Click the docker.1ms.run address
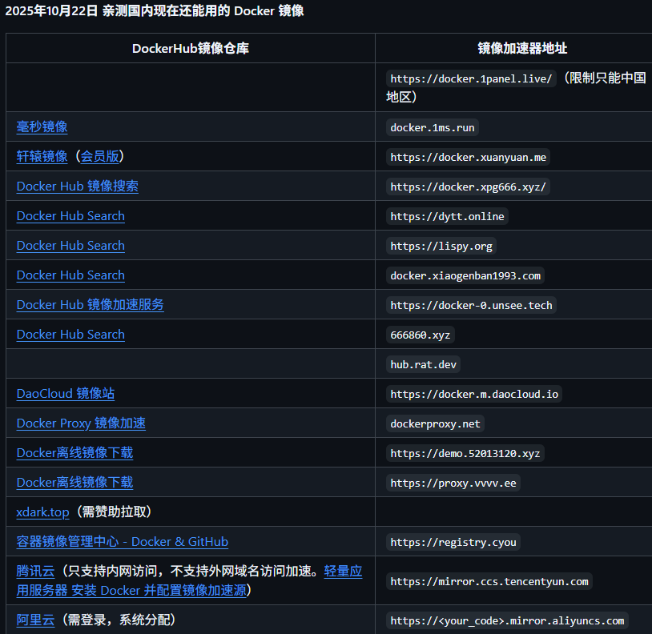Screen dimensions: 652x634 (433, 127)
